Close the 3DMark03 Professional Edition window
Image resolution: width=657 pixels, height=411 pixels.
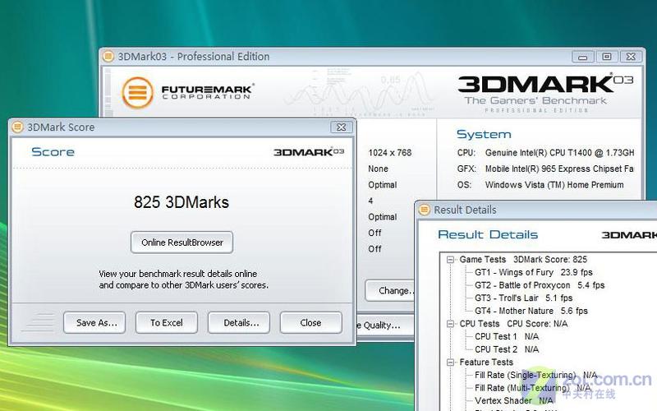point(631,57)
